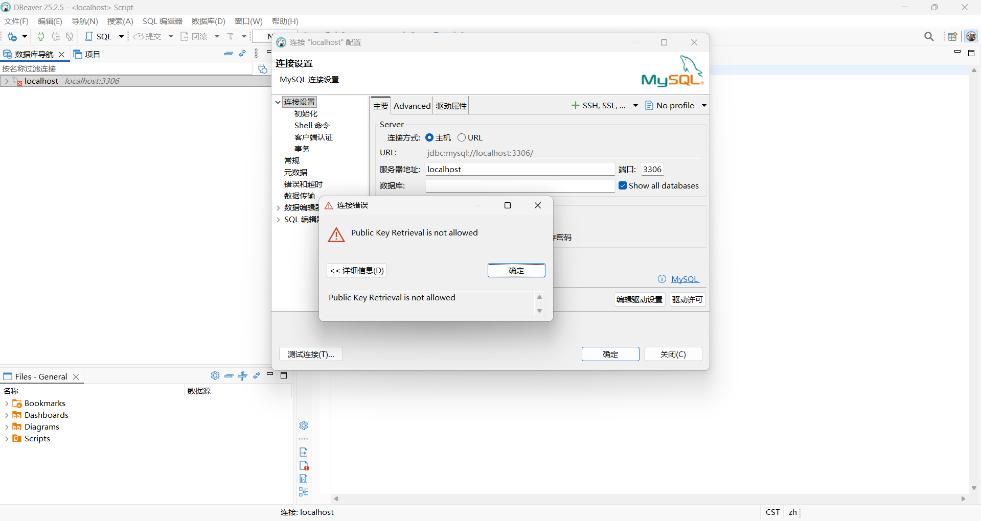This screenshot has height=521, width=981.
Task: Expand the Bookmarks folder
Action: tap(6, 404)
